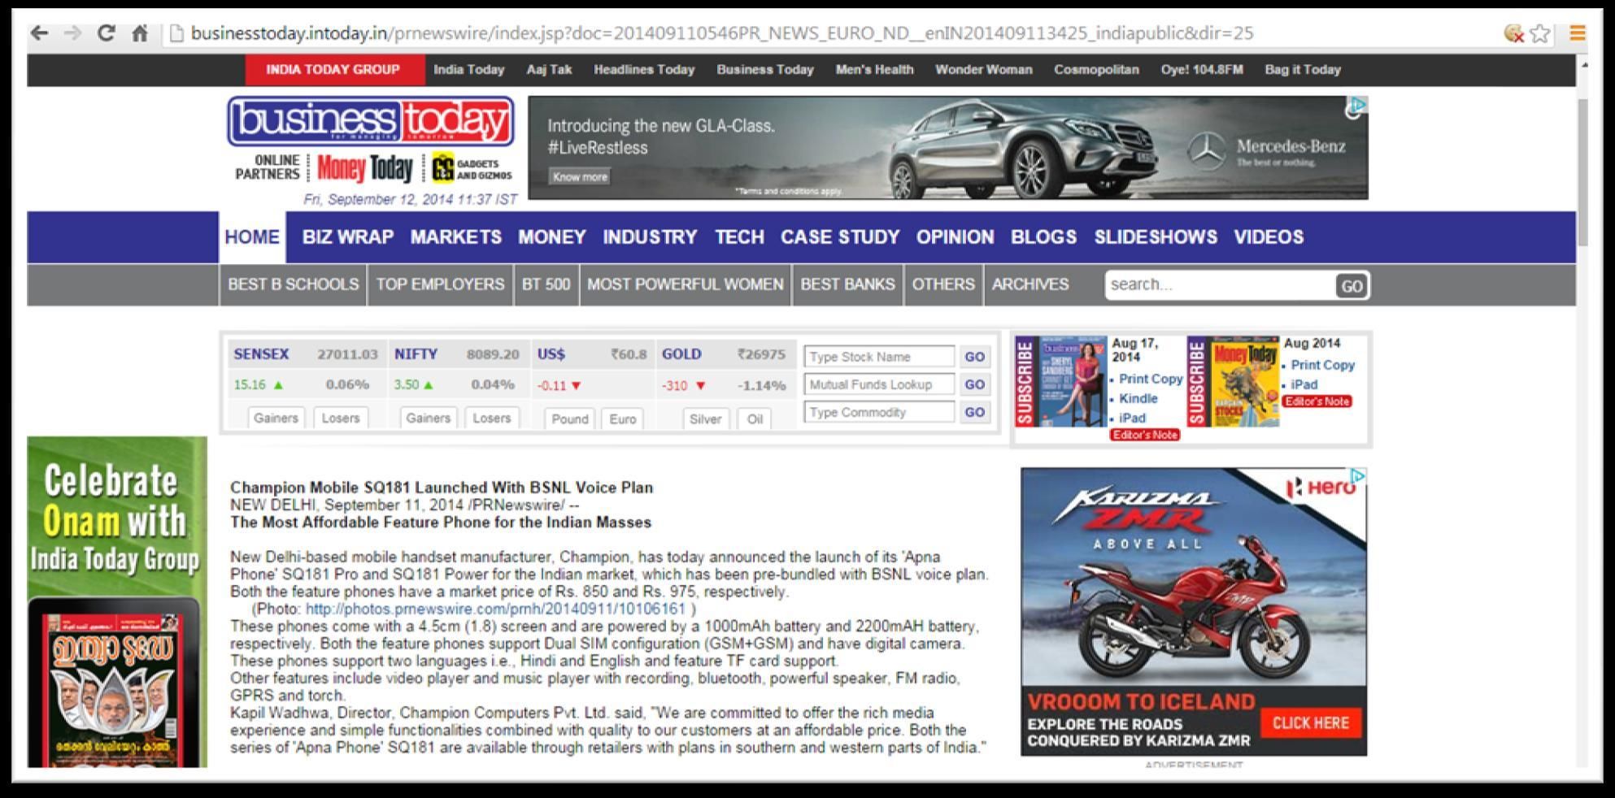Click the page vertical scrollbar thumb
The image size is (1615, 798).
(x=1582, y=173)
